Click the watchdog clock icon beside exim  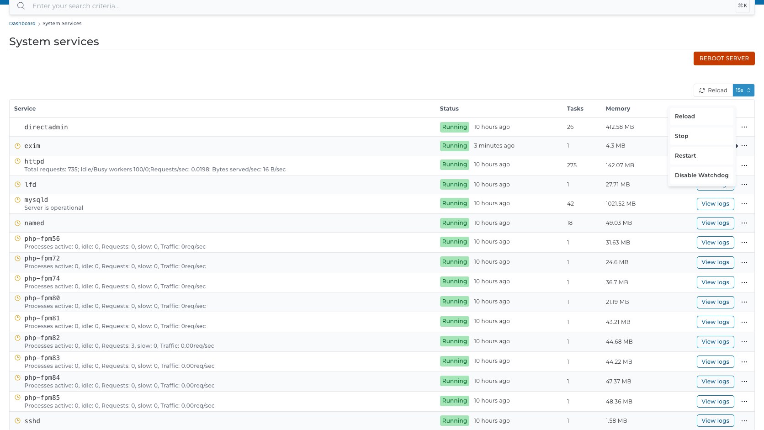tap(18, 146)
